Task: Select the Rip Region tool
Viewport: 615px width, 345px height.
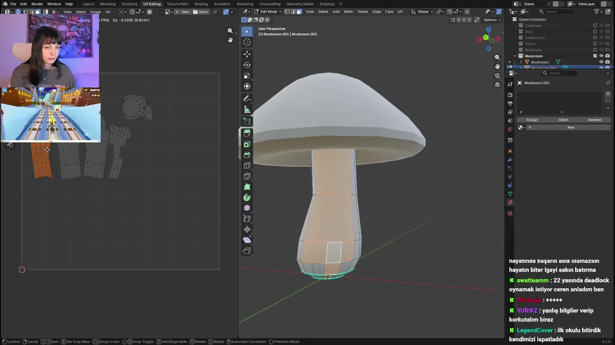Action: (247, 251)
